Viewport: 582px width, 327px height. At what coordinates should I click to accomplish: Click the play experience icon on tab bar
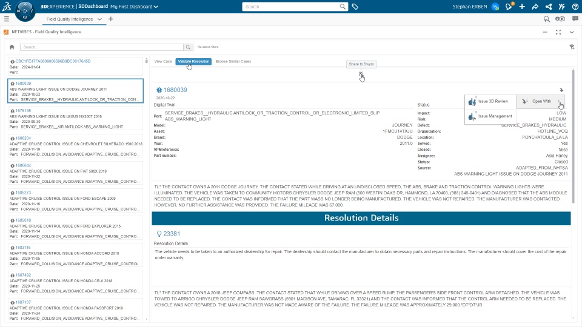(560, 19)
